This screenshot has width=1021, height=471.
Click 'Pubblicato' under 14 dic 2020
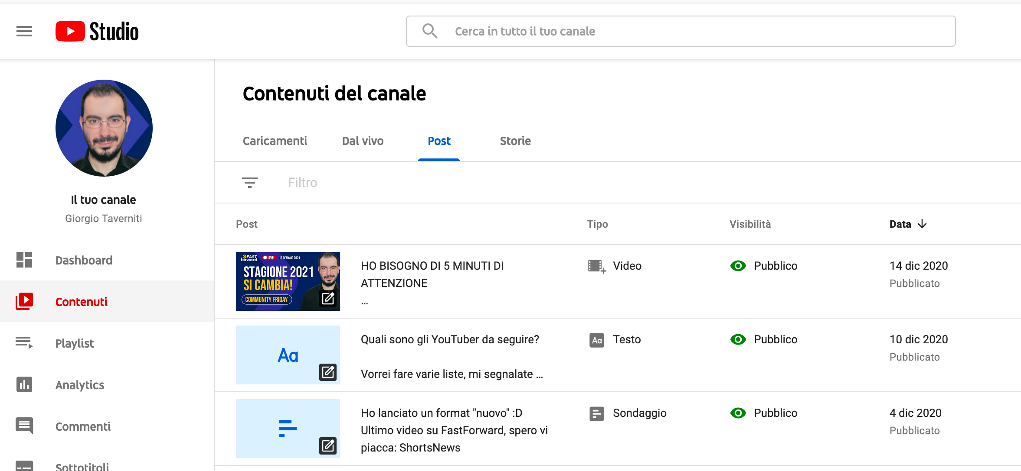tap(914, 284)
